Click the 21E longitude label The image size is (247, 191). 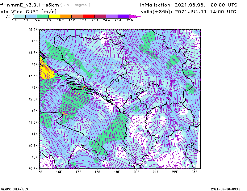[156, 172]
